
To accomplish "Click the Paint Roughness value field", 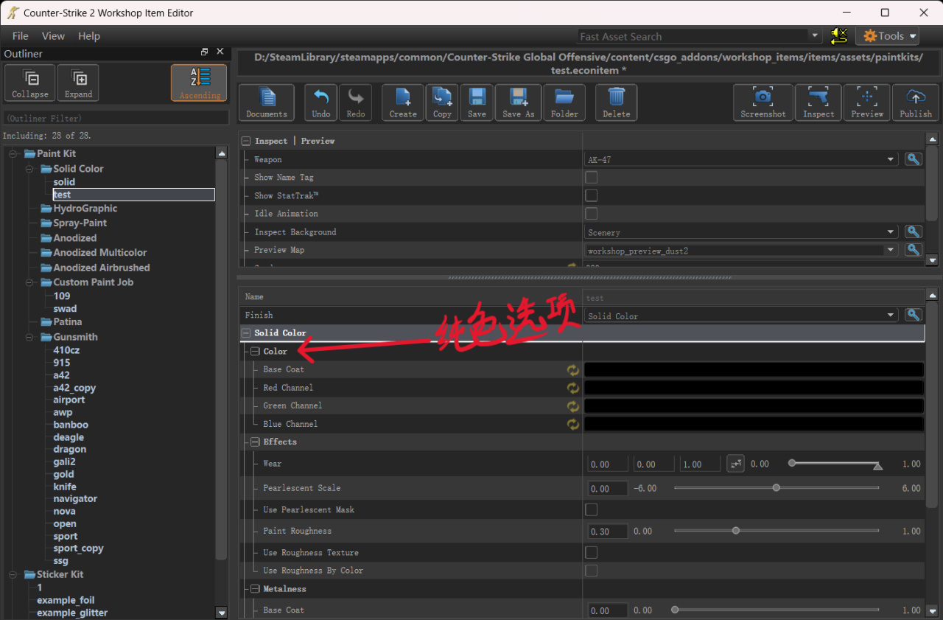I will point(608,531).
